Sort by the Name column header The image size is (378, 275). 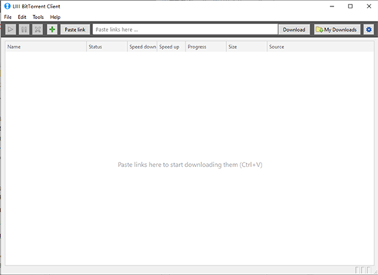tap(46, 47)
